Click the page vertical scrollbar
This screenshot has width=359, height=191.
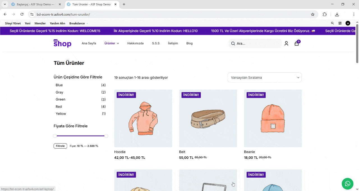357,44
